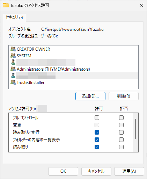Screen dimensions: 147x179
Task: Tick deny for フォルダーの内容の一覧表示
Action: (121, 140)
